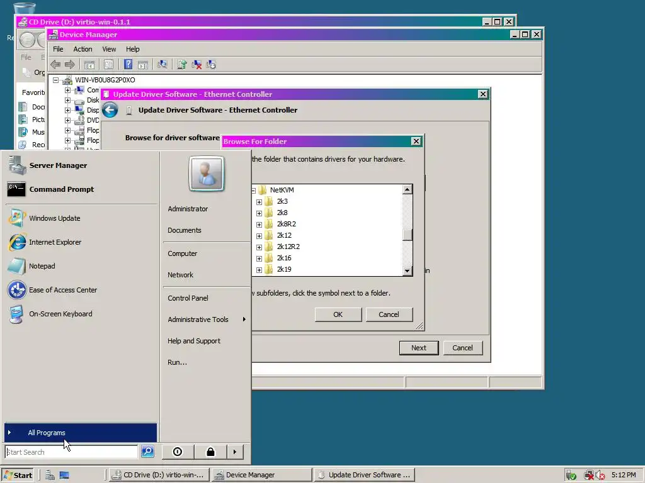Viewport: 645px width, 483px height.
Task: Launch On-Screen Keyboard from the Start menu
Action: click(81, 314)
